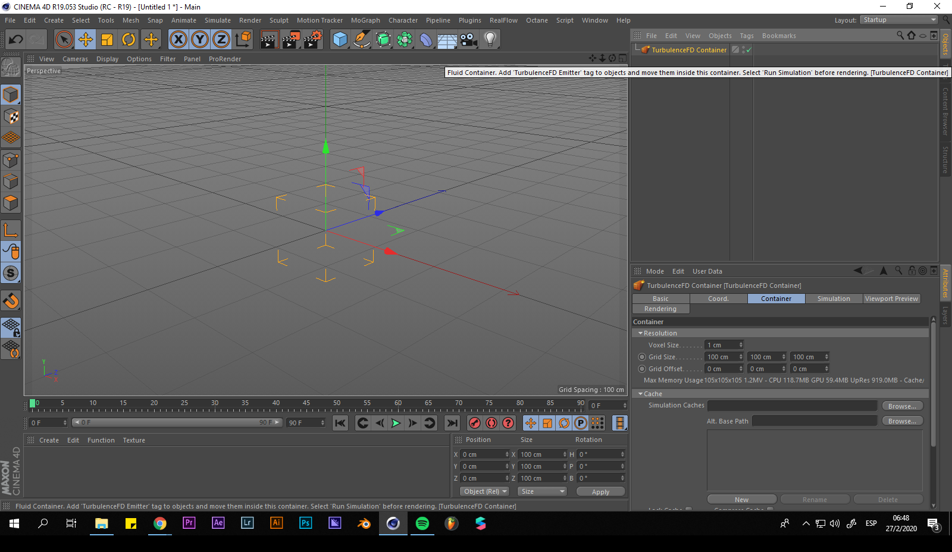Add a Subdivision Surface generator
Image resolution: width=952 pixels, height=552 pixels.
coord(383,40)
